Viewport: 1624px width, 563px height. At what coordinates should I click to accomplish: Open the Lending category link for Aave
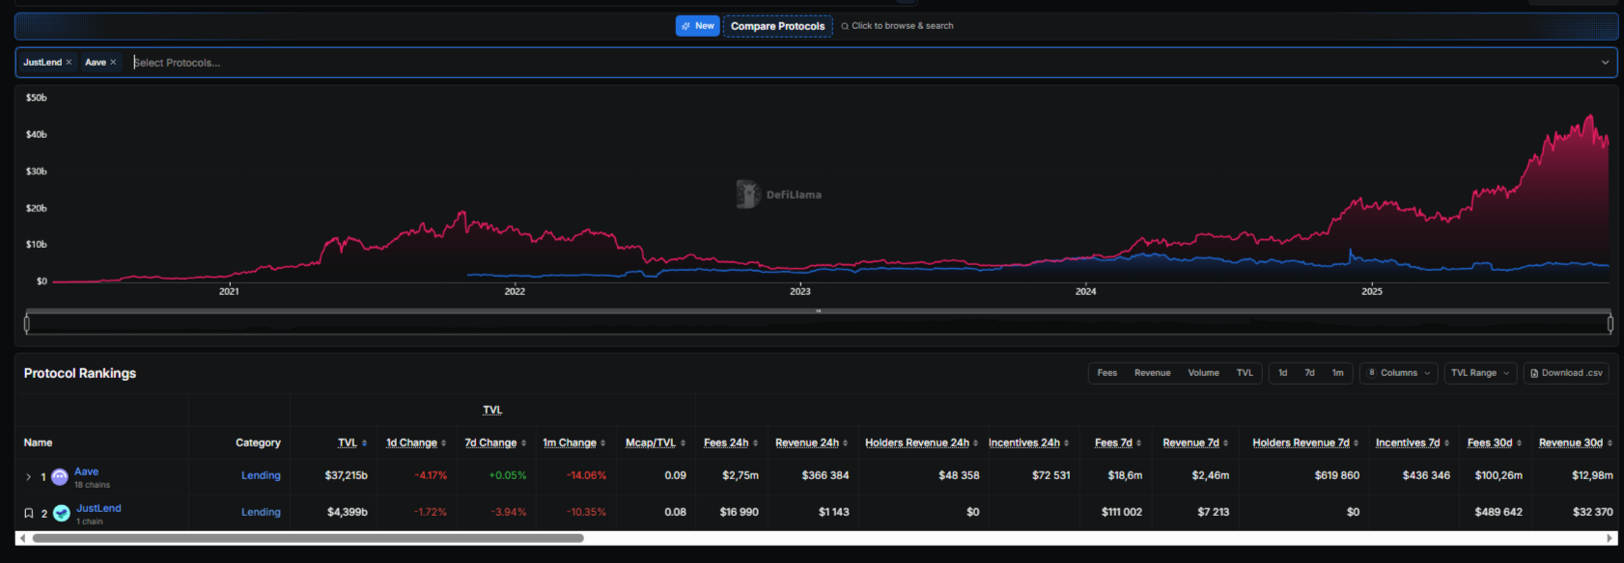click(x=261, y=475)
